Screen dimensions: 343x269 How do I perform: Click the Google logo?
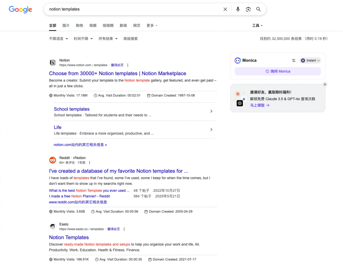pos(20,9)
